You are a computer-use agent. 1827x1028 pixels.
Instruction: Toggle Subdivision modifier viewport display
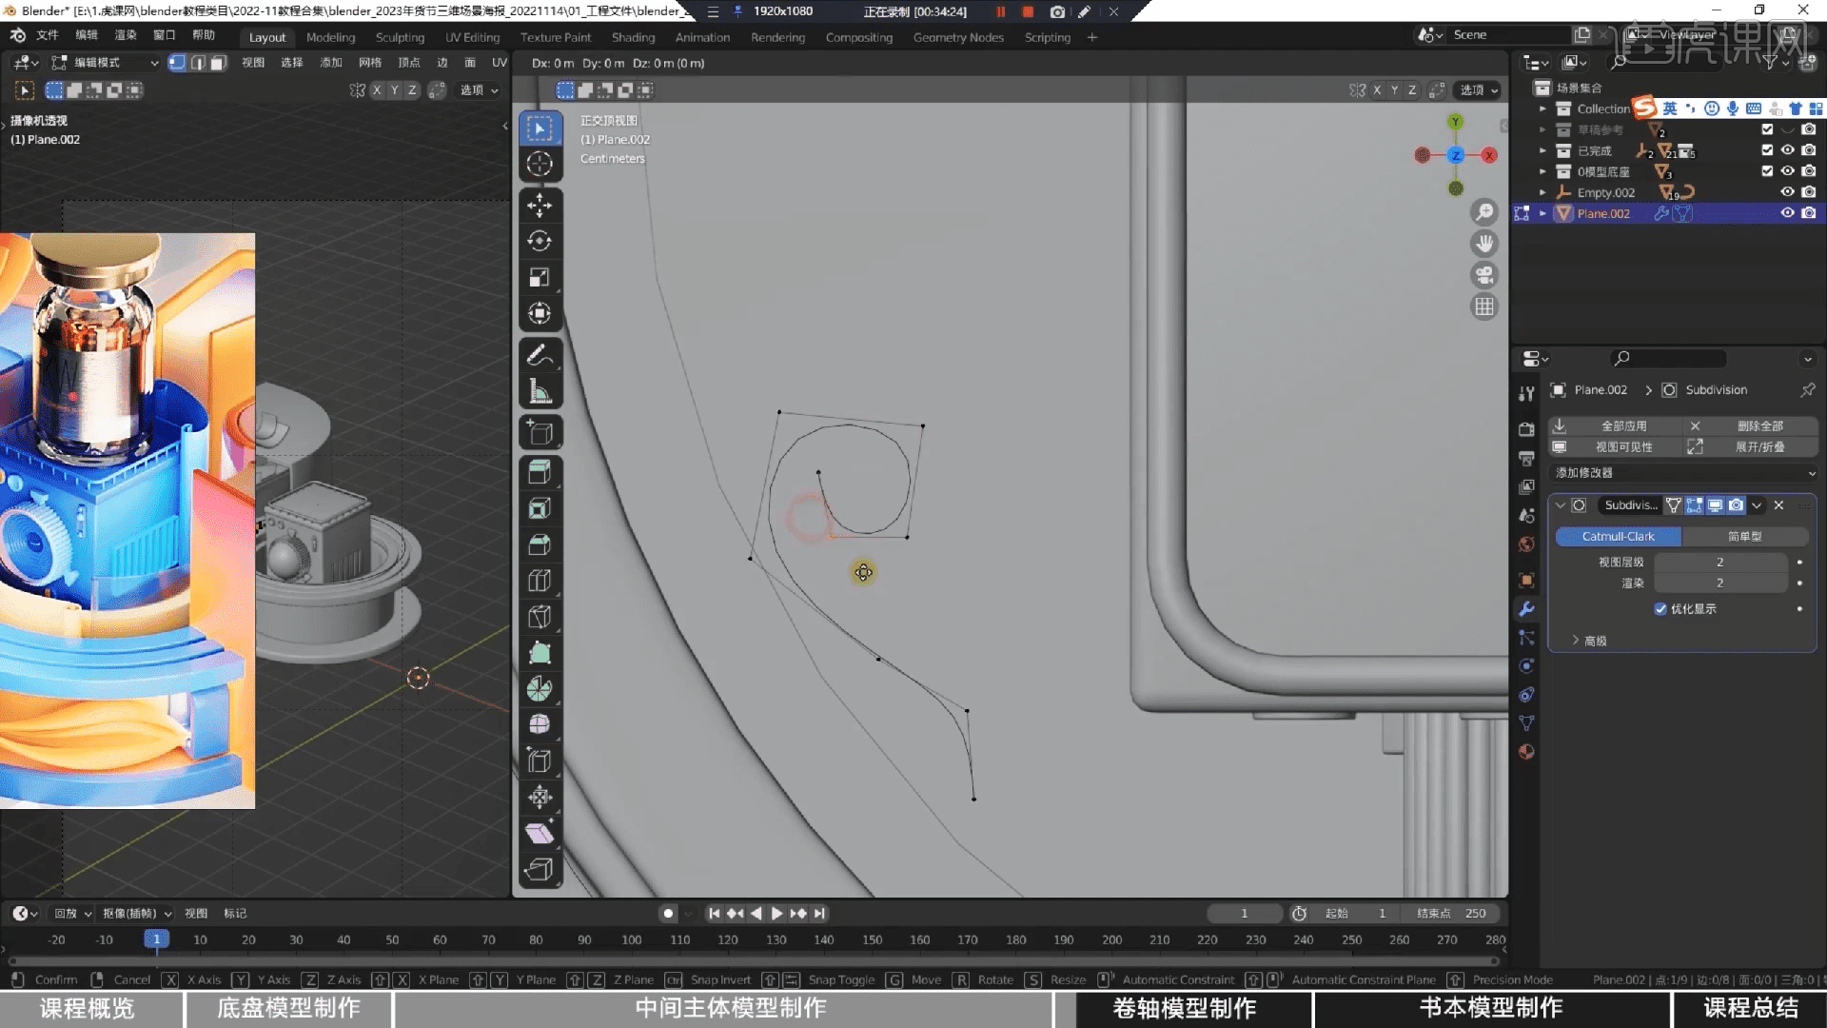[1716, 505]
